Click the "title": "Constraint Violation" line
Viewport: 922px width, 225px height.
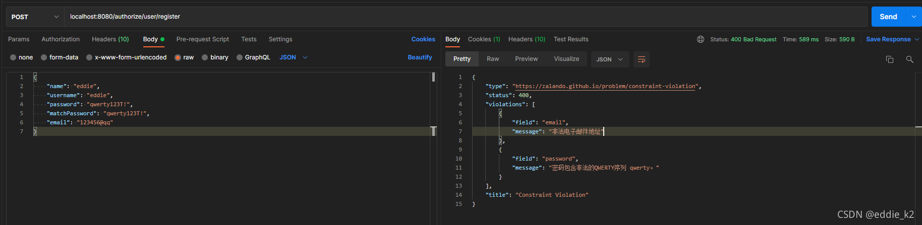coord(537,195)
